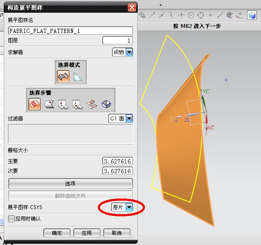This screenshot has width=261, height=245.
Task: Click the 次要 grid size field
Action: point(117,171)
